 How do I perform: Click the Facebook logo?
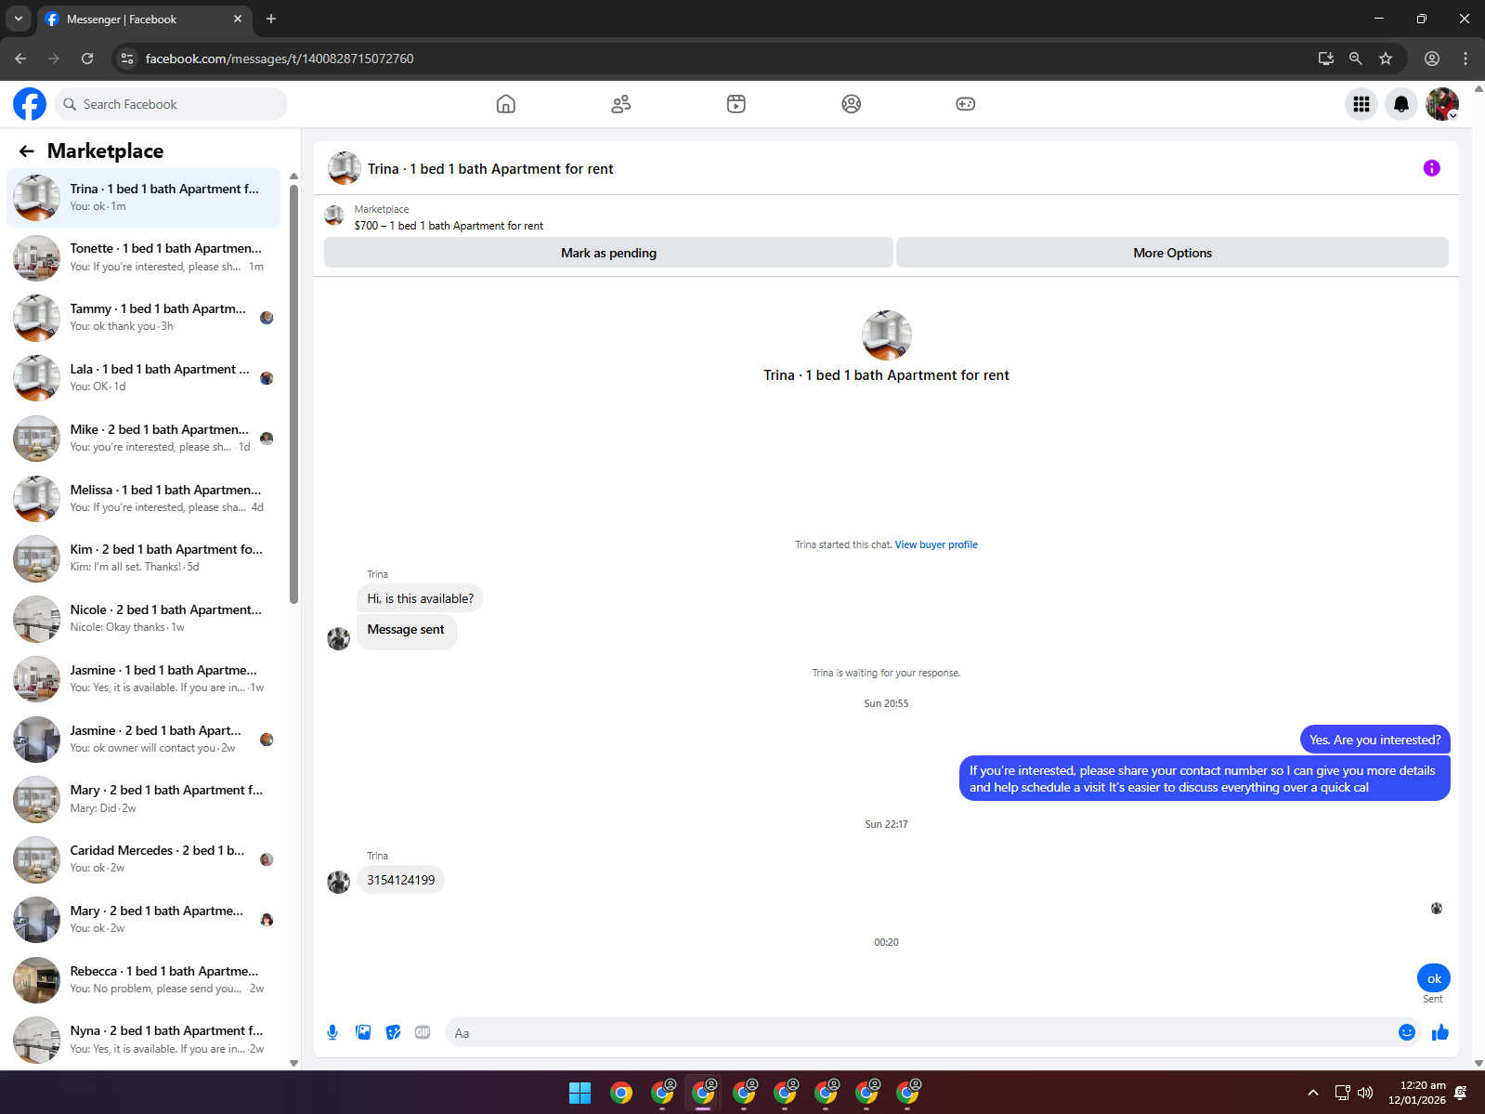coord(30,104)
